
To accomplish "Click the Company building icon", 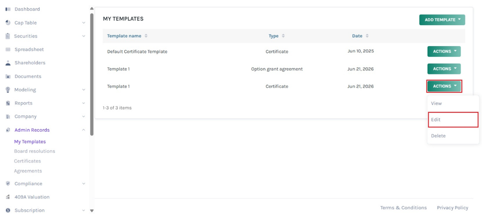I will (x=8, y=116).
